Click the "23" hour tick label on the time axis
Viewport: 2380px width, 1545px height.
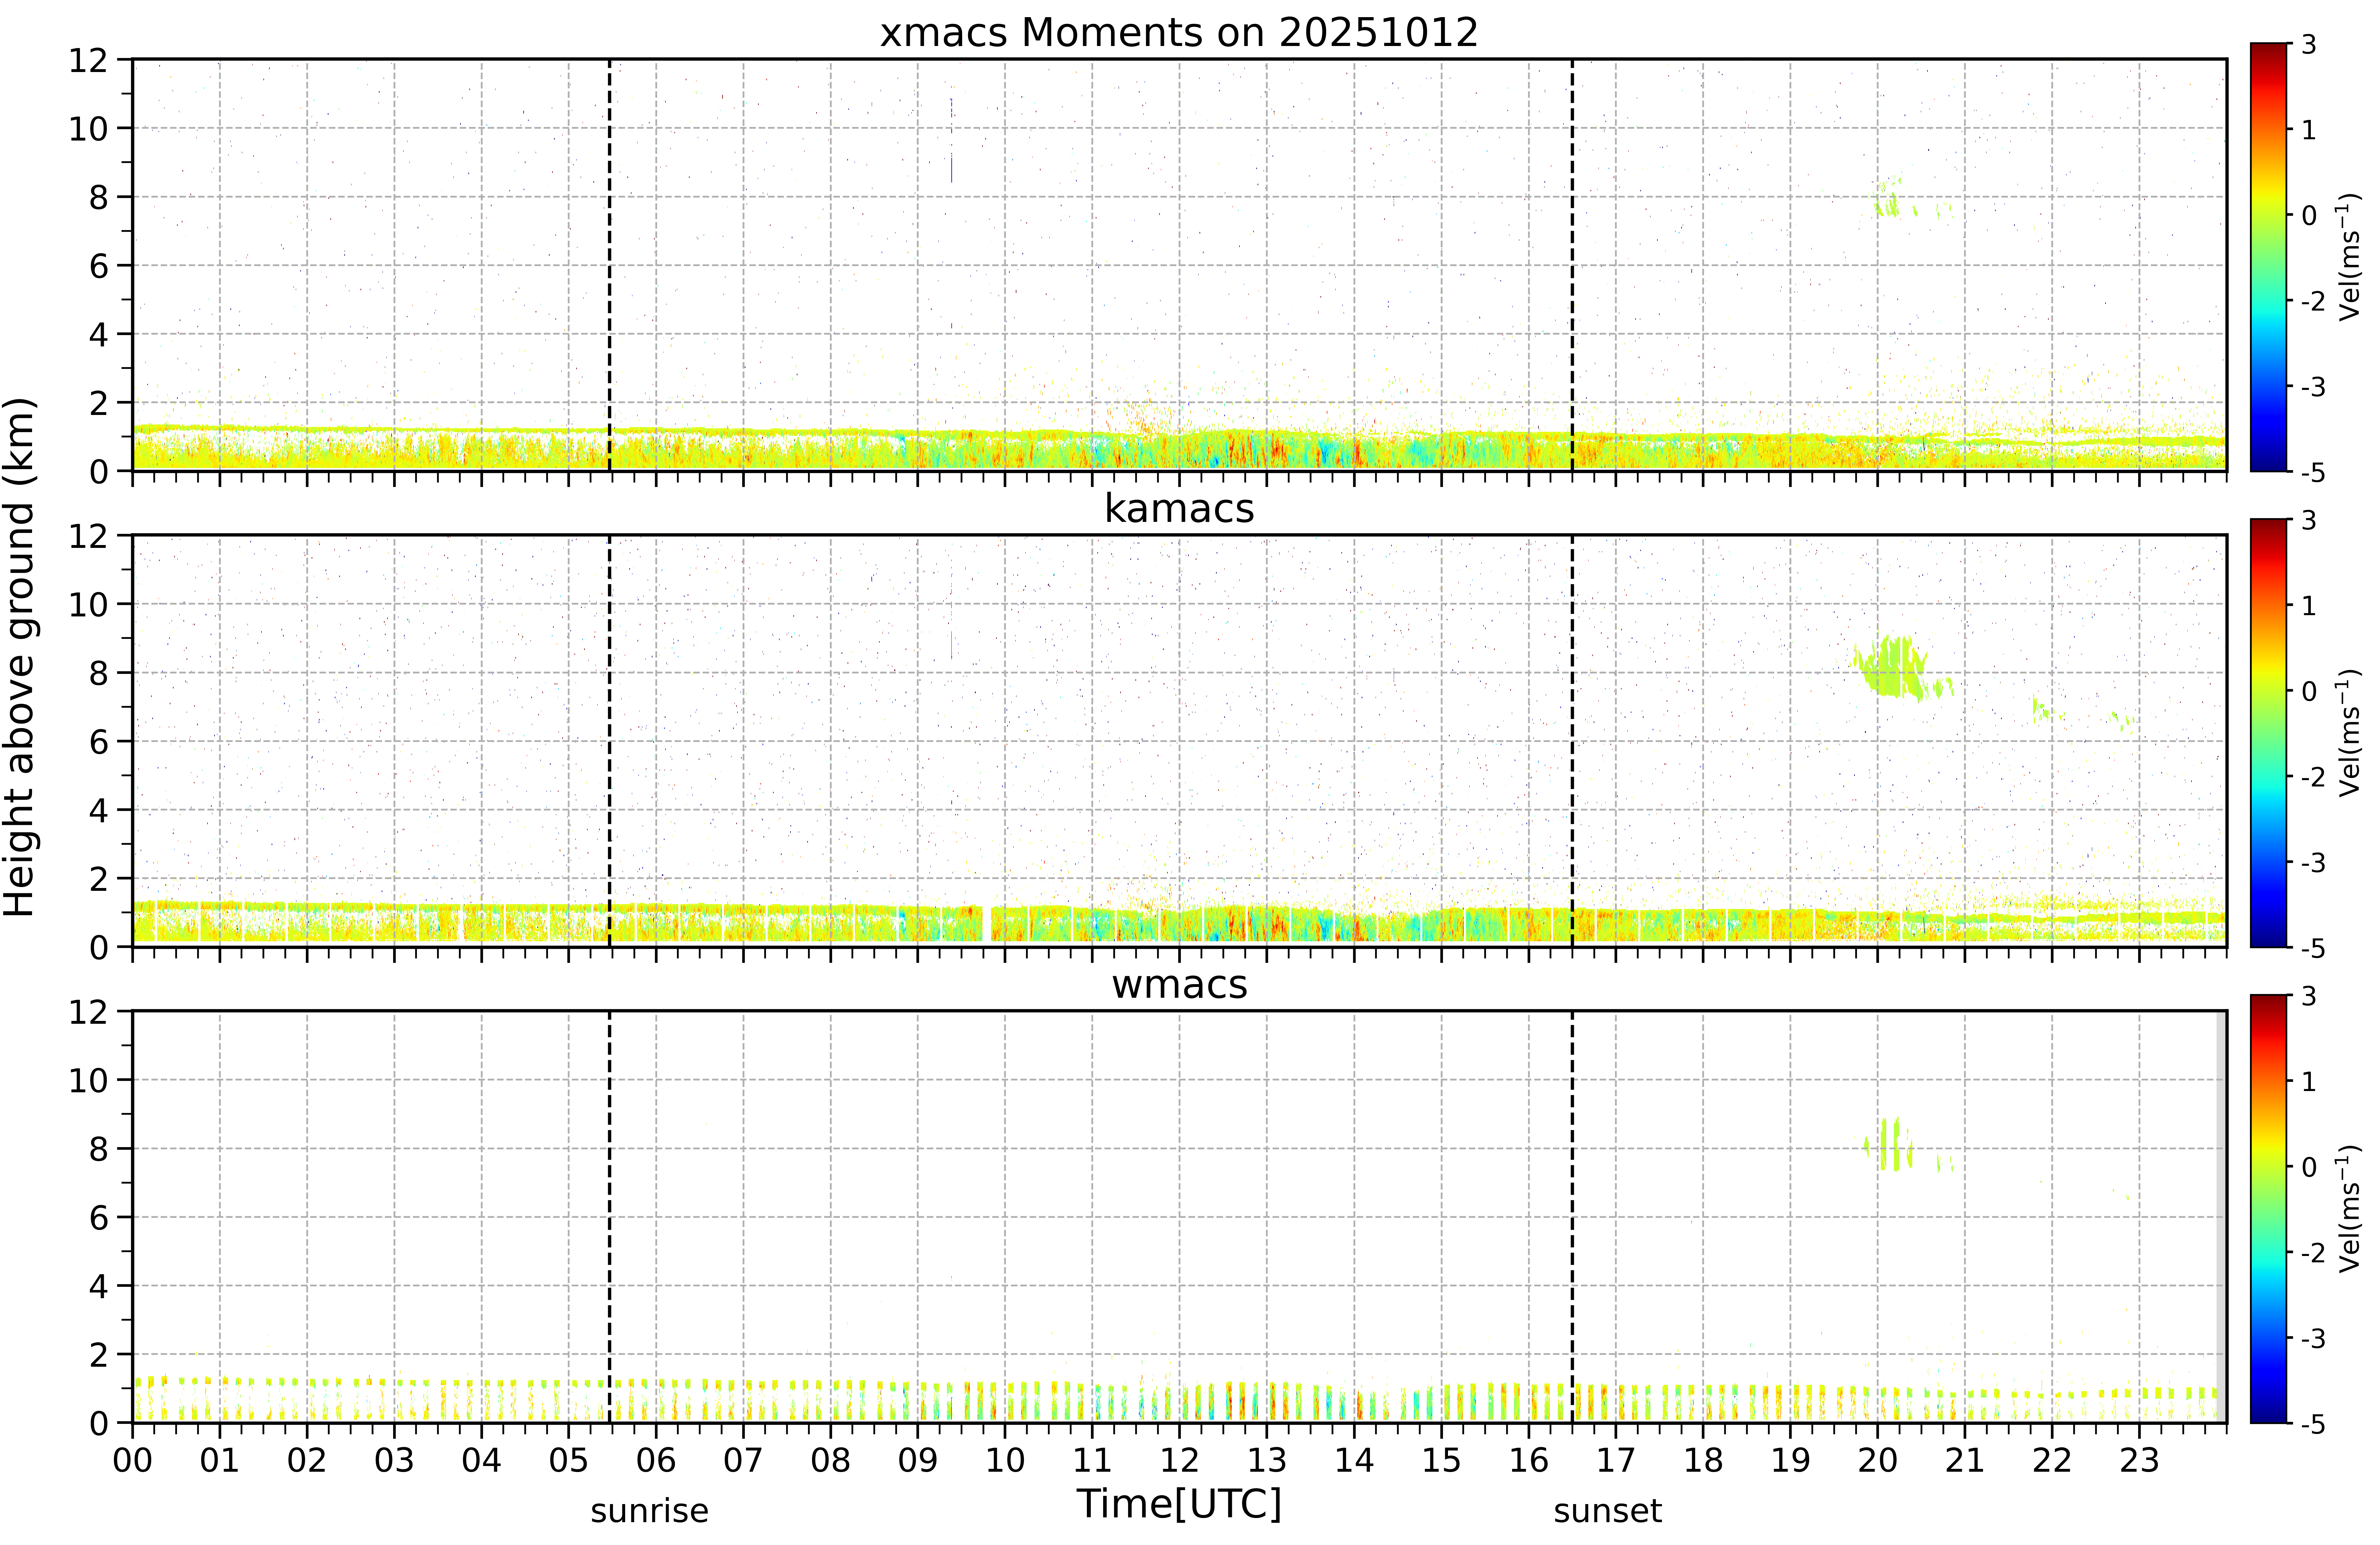pos(2139,1461)
